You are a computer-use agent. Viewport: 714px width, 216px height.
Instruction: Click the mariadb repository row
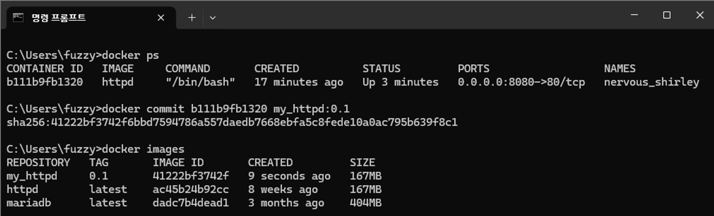pyautogui.click(x=194, y=203)
